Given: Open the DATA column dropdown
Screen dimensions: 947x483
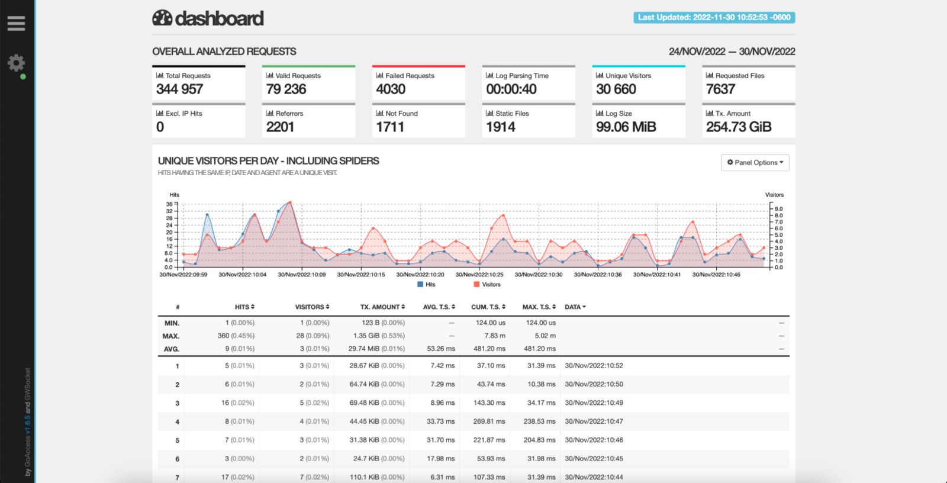Looking at the screenshot, I should [575, 307].
